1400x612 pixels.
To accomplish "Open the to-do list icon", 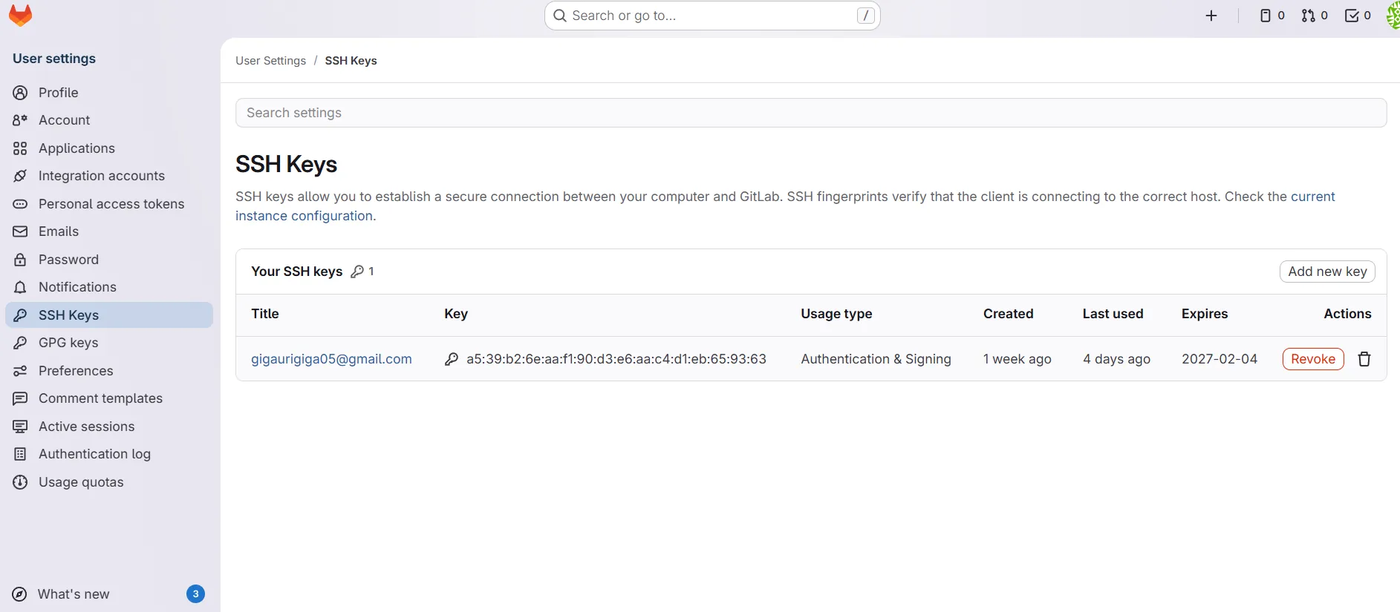I will click(1358, 16).
